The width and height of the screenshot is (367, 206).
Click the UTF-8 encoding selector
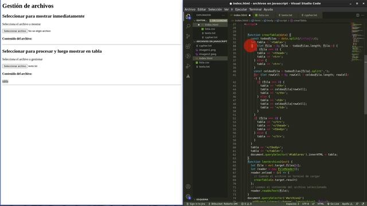(306, 204)
